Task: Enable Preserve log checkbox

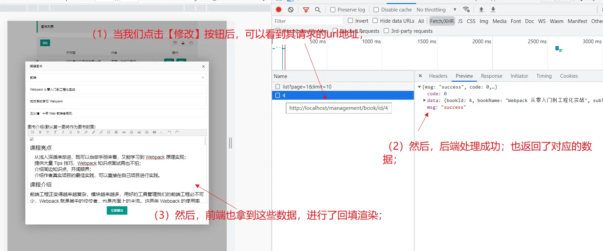Action: point(333,10)
